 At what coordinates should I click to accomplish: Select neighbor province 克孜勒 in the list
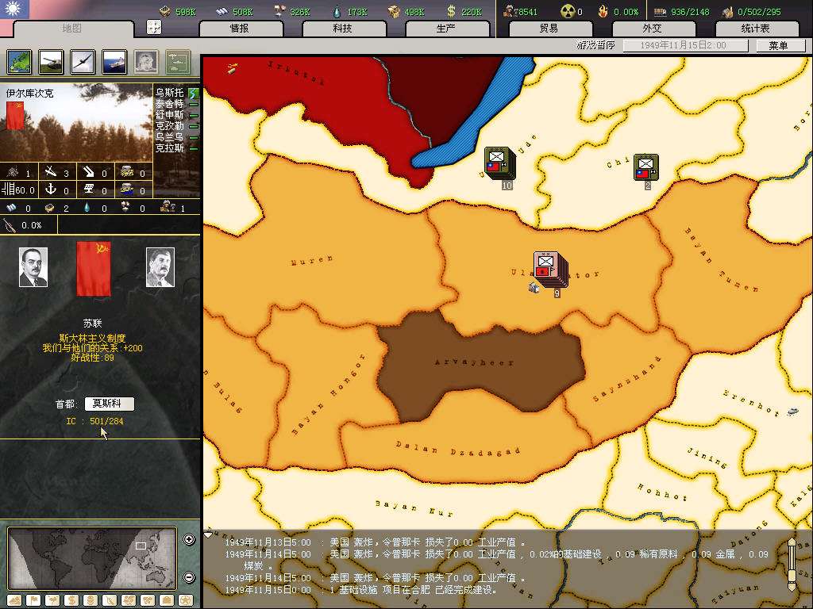pyautogui.click(x=170, y=126)
